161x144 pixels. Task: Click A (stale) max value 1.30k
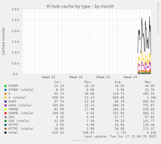click(152, 98)
